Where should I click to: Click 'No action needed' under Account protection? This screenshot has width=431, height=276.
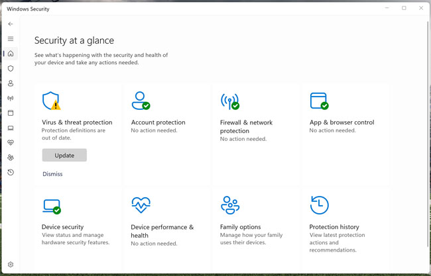pos(154,130)
